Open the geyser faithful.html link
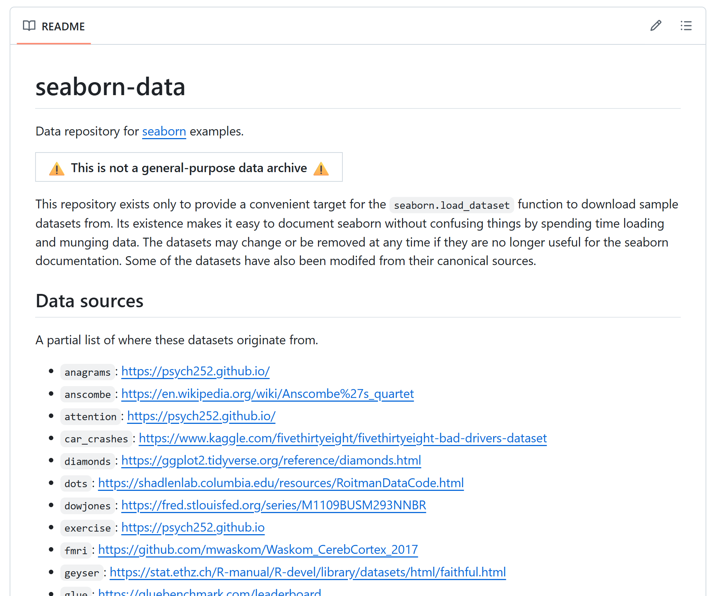 (308, 572)
